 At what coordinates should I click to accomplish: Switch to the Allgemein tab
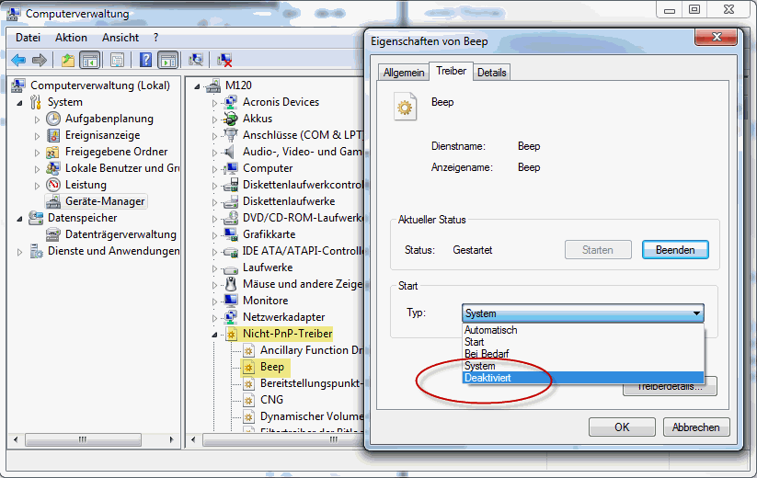pos(404,73)
